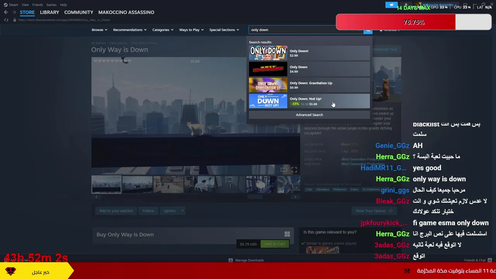
Task: Click the thumbnail strip scrollbar handle
Action: (x=255, y=197)
